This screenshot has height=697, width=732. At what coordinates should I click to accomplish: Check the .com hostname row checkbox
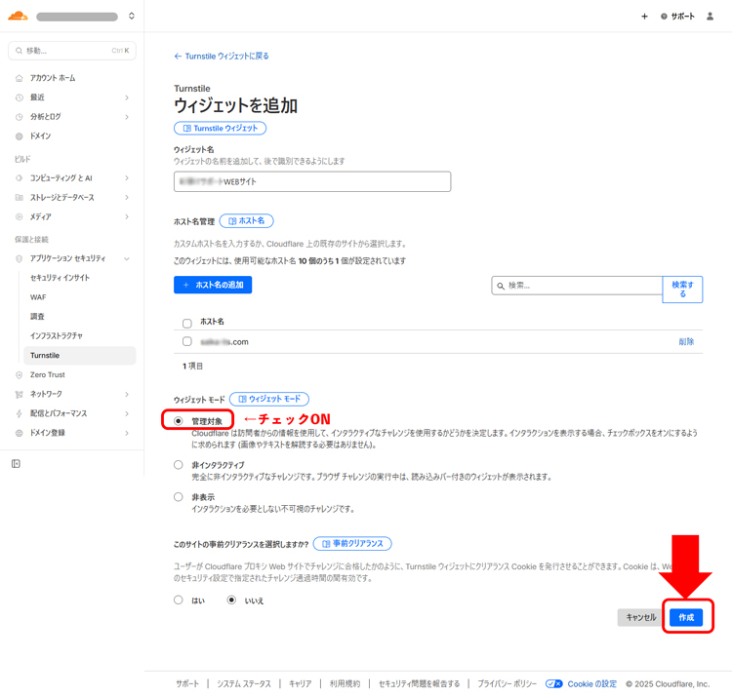pyautogui.click(x=187, y=341)
